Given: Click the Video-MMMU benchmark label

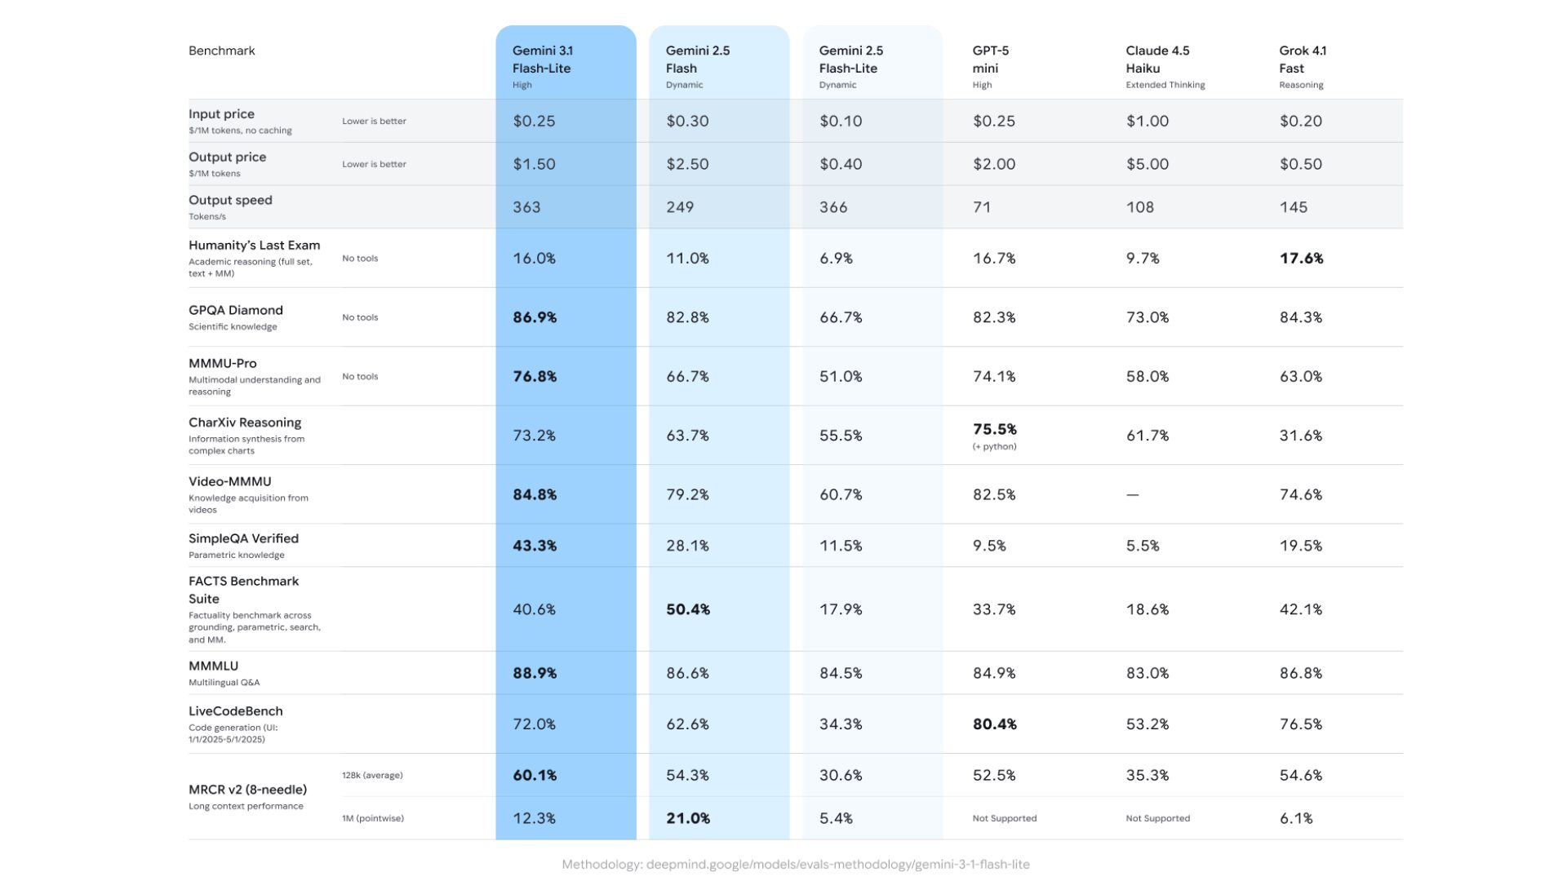Looking at the screenshot, I should coord(229,481).
